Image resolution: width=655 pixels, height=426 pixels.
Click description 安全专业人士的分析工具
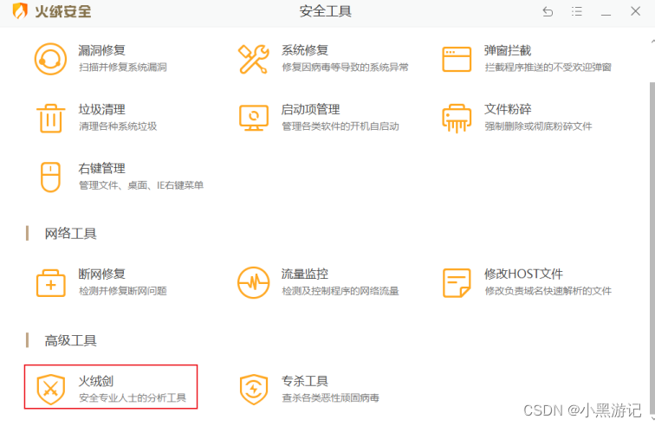pyautogui.click(x=133, y=397)
